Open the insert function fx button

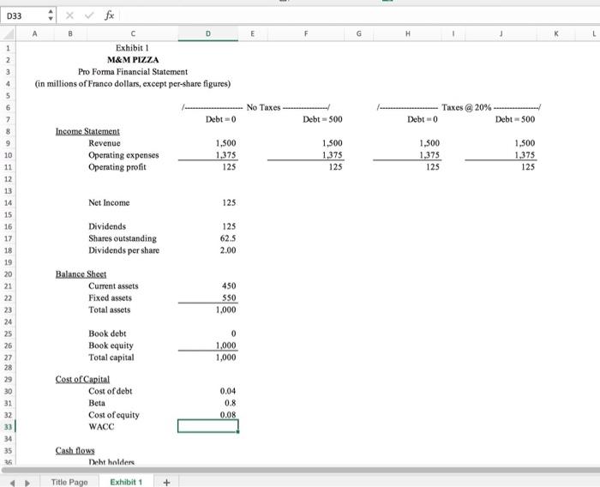pos(109,15)
